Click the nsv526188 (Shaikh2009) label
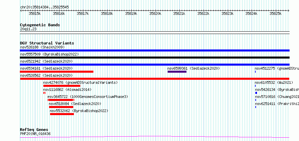Screen dimensions: 299x141 [x=42, y=47]
